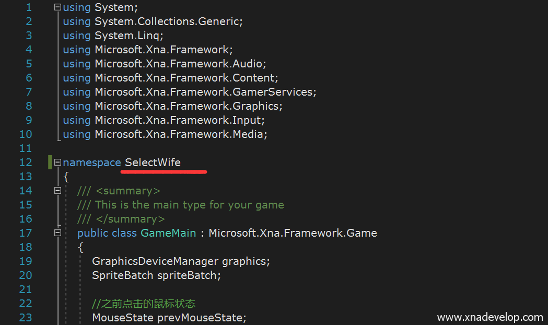Click the GameMain class name
This screenshot has width=548, height=325.
(168, 233)
